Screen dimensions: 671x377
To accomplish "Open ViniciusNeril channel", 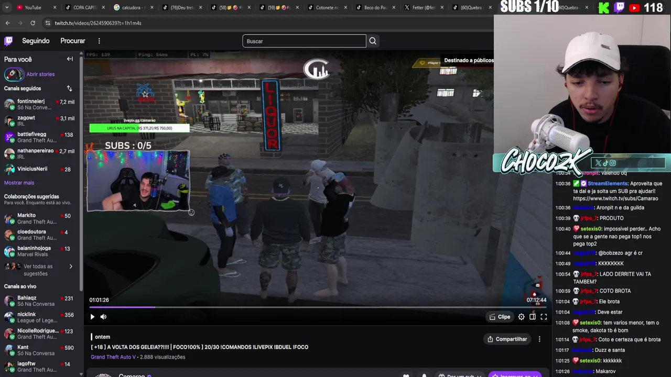I will tap(40, 169).
